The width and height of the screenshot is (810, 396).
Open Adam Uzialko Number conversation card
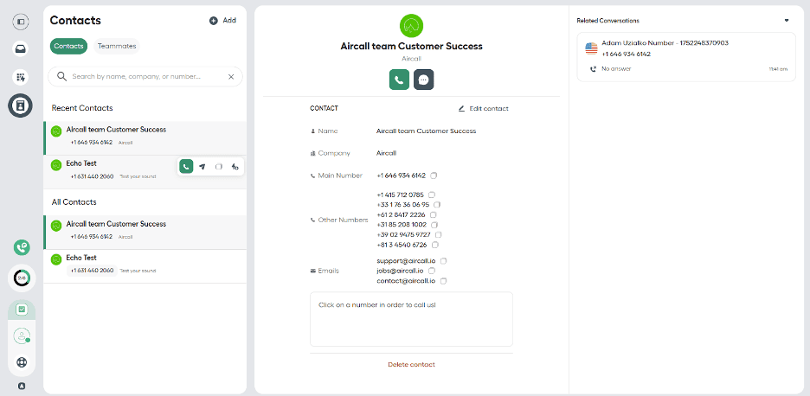[x=685, y=56]
